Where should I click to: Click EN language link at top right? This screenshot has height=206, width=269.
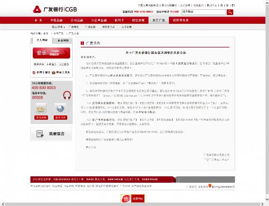(x=233, y=5)
